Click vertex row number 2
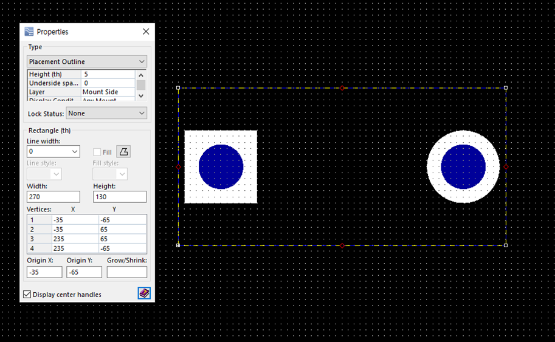This screenshot has height=342, width=555. click(40, 230)
